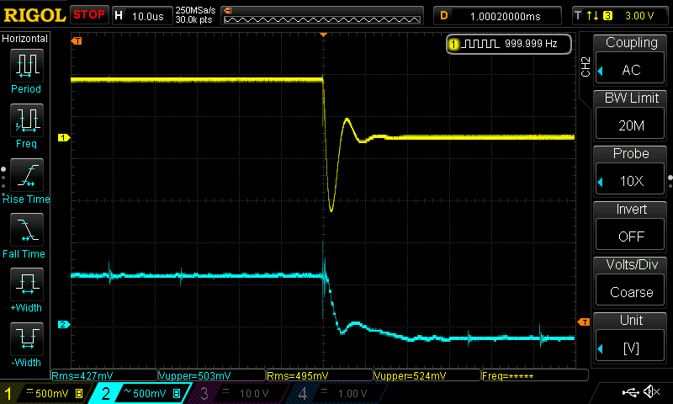Click the trigger source channel 3 indicator
This screenshot has height=404, width=673.
click(x=607, y=16)
